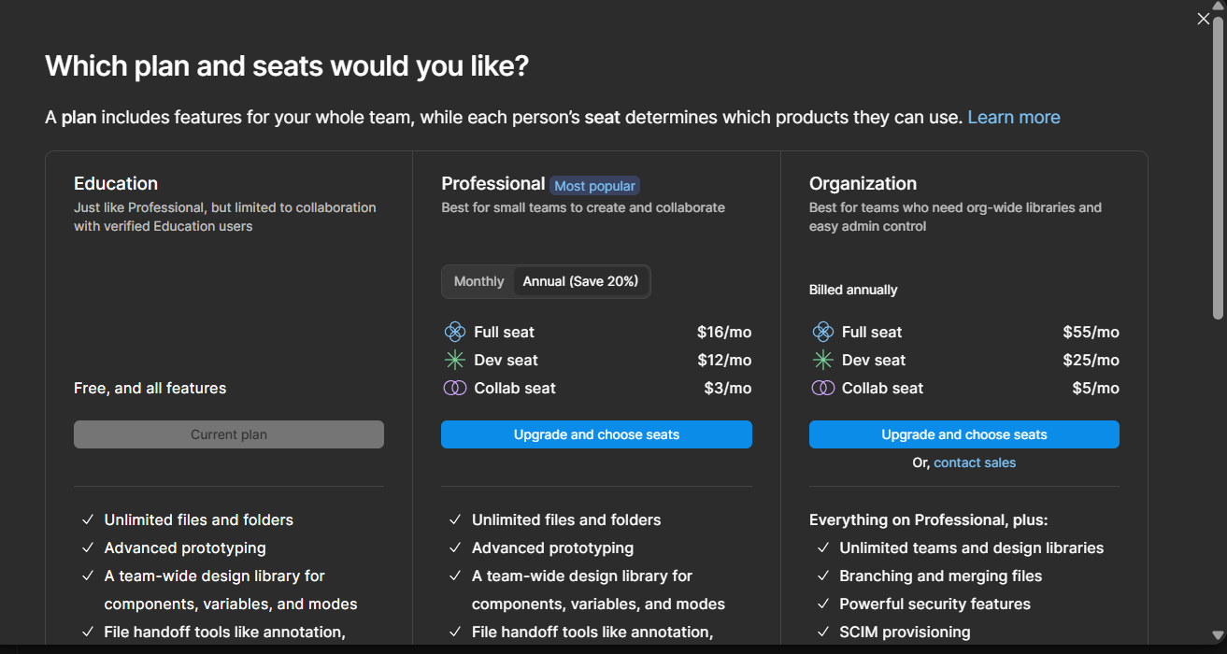Click the disabled Current plan button
This screenshot has width=1227, height=654.
(229, 434)
